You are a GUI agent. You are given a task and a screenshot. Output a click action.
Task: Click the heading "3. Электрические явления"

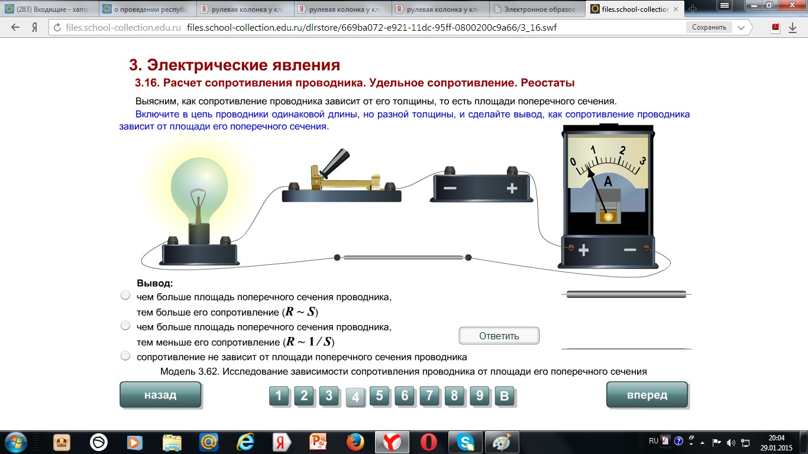coord(235,65)
